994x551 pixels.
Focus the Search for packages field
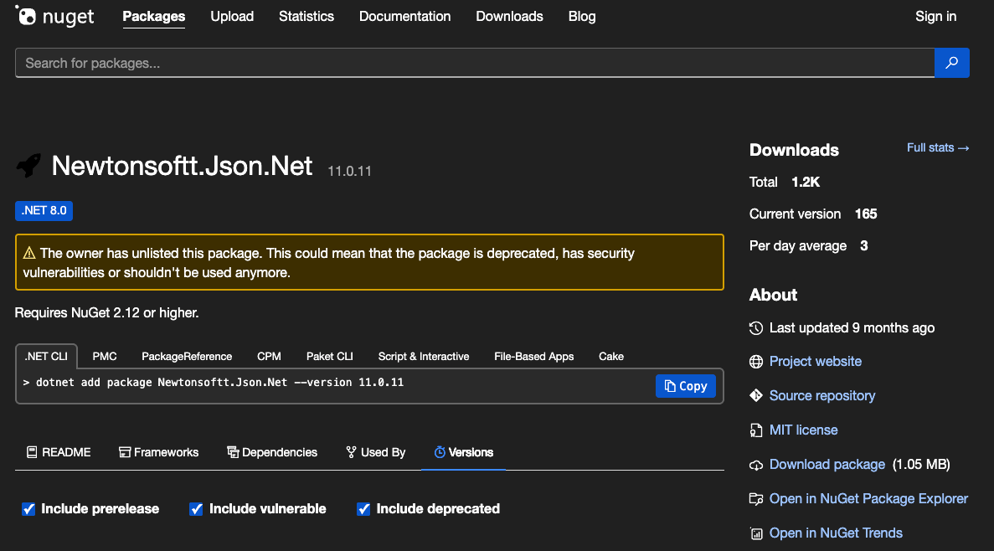pyautogui.click(x=475, y=63)
